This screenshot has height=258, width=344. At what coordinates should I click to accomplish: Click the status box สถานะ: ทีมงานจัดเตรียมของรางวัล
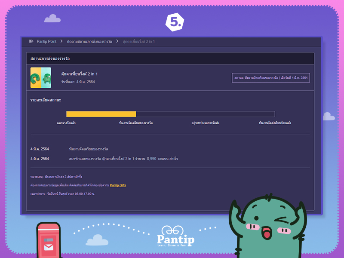coord(271,78)
